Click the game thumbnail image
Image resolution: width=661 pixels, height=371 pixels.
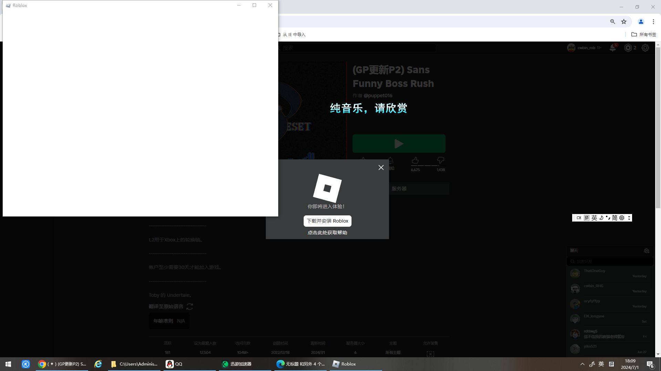click(x=312, y=111)
